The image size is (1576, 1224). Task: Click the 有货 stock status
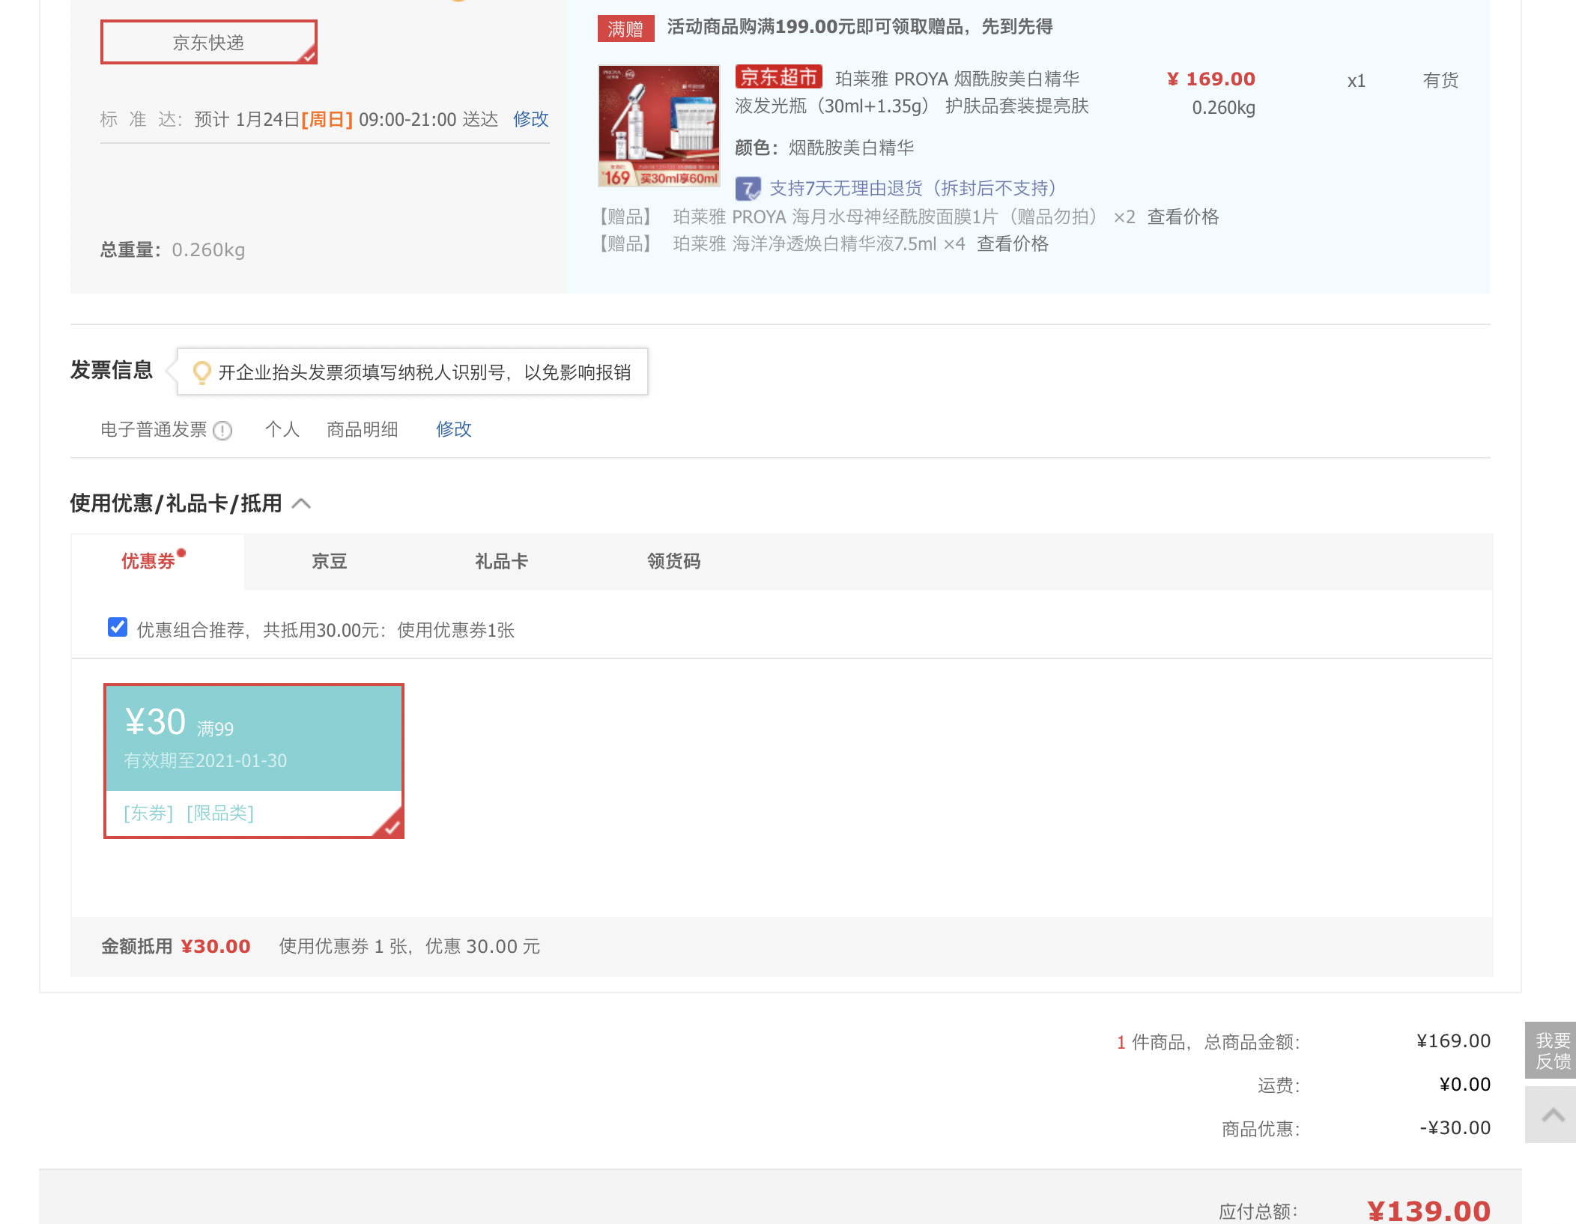click(1440, 81)
